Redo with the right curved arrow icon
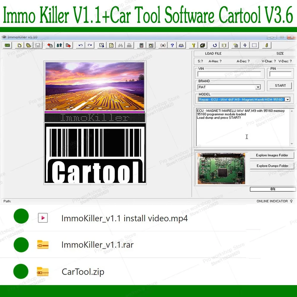The image size is (297, 297). [90, 45]
